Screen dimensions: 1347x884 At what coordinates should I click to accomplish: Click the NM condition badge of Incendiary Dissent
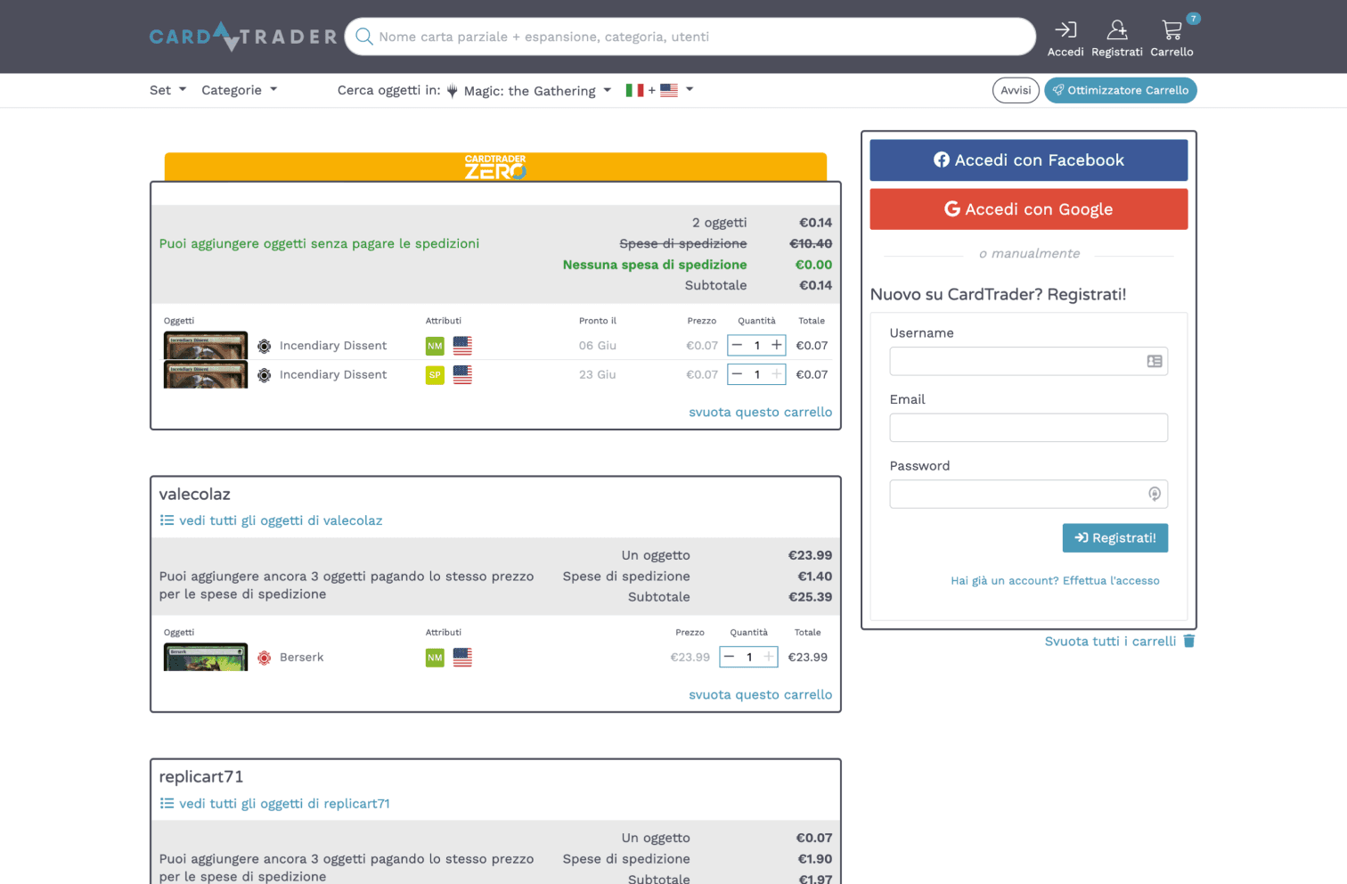[435, 346]
